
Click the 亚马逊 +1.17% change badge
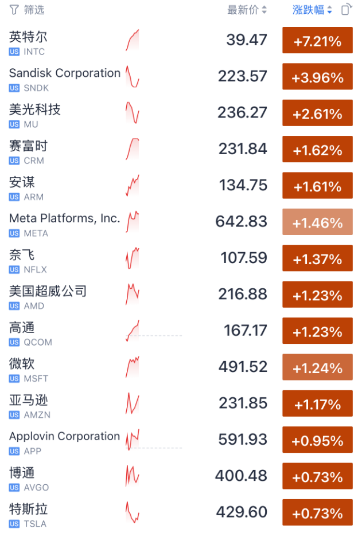(x=317, y=404)
